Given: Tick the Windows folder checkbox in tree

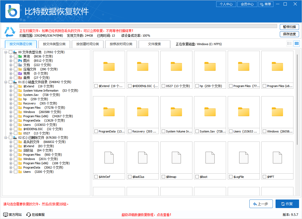Looking at the screenshot, I should (15, 112).
